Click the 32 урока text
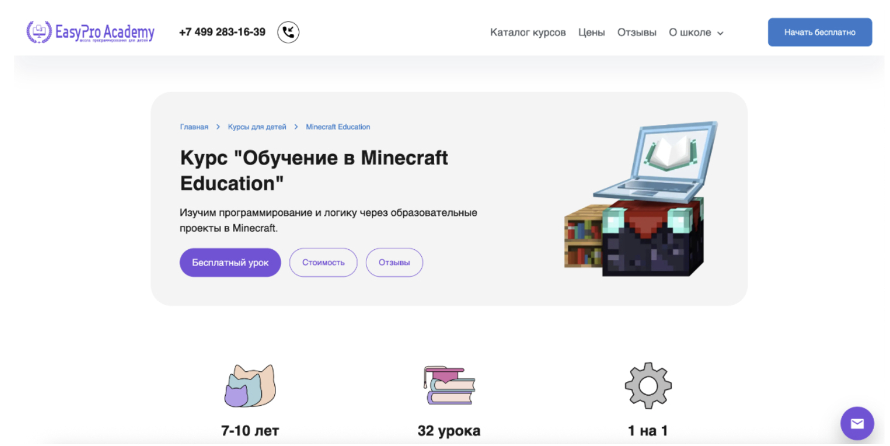 [x=449, y=430]
